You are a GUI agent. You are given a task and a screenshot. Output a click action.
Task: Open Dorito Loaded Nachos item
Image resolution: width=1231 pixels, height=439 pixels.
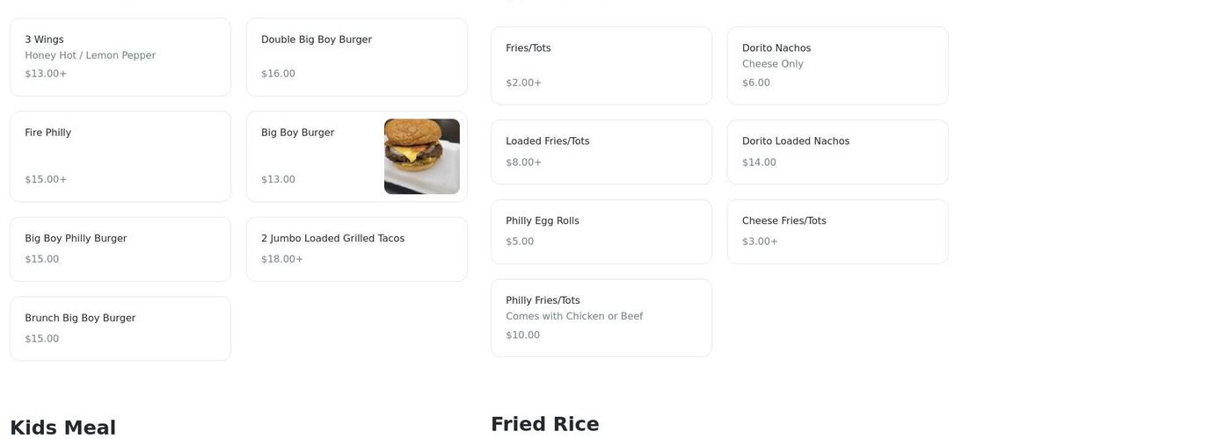[837, 152]
